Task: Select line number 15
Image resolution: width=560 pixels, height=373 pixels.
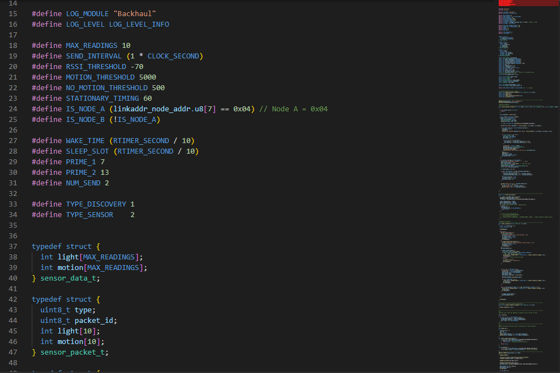Action: (x=12, y=13)
